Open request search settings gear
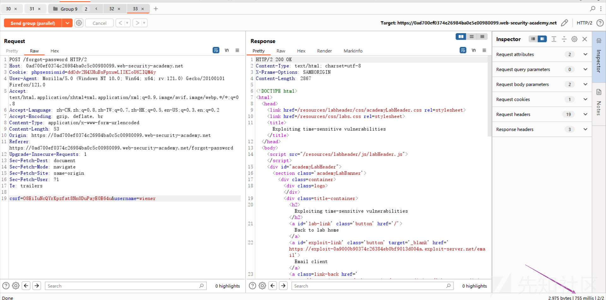The image size is (606, 300). [15, 286]
